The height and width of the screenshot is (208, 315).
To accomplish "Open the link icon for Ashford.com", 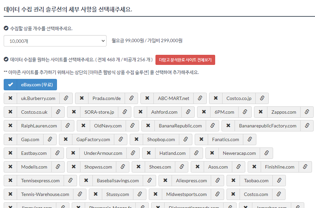I will coord(188,112).
